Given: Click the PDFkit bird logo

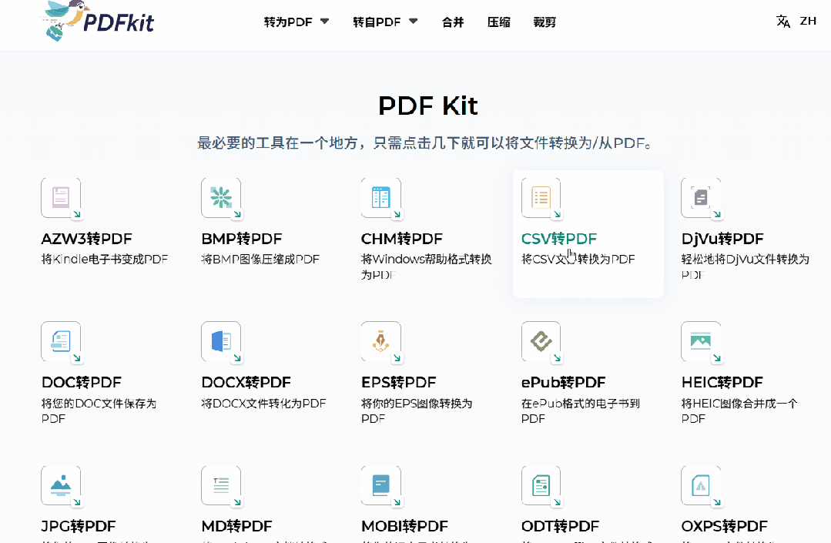Looking at the screenshot, I should (97, 22).
